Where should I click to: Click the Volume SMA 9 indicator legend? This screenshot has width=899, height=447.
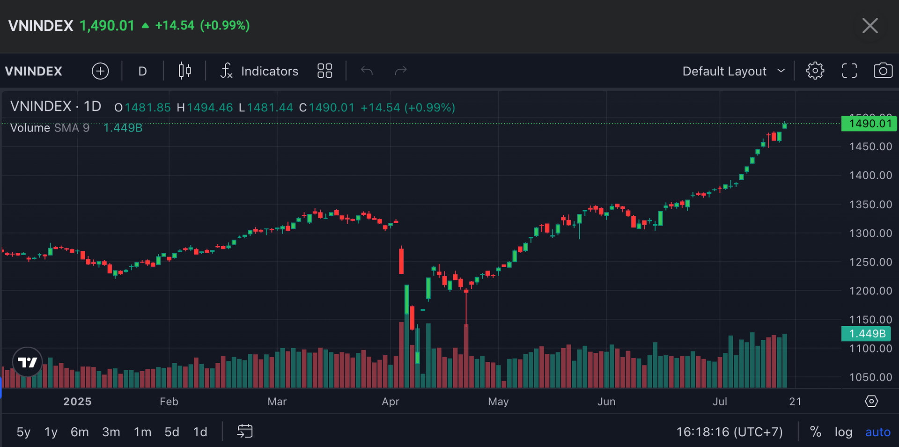[x=50, y=128]
